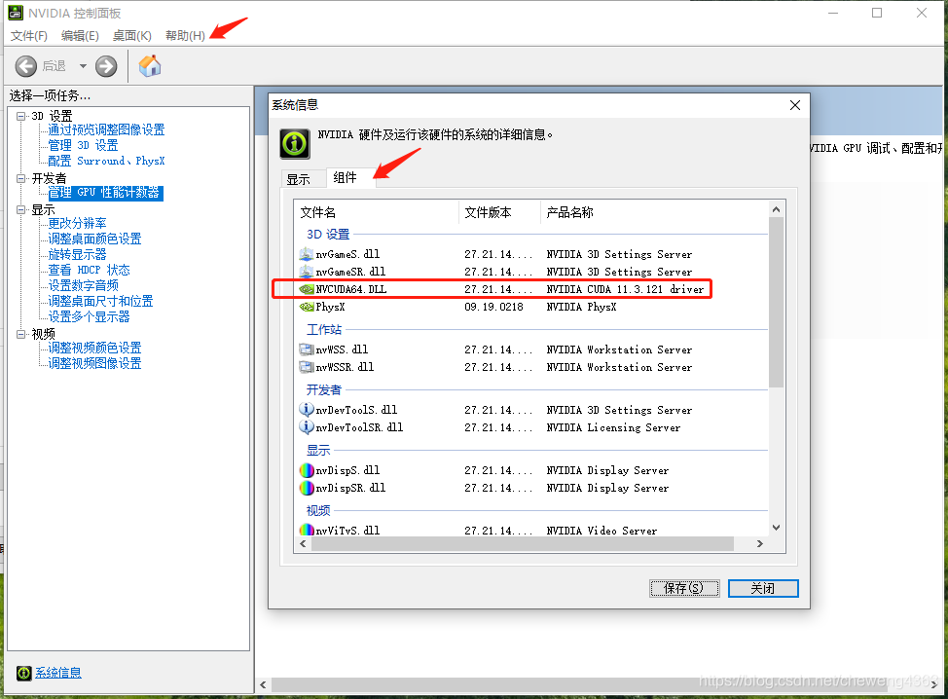The height and width of the screenshot is (699, 948).
Task: Click the list scroll up arrow
Action: [x=777, y=209]
